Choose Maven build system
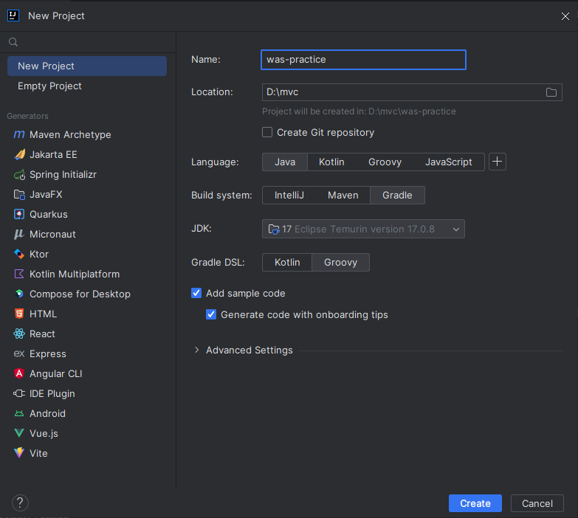 pos(343,196)
